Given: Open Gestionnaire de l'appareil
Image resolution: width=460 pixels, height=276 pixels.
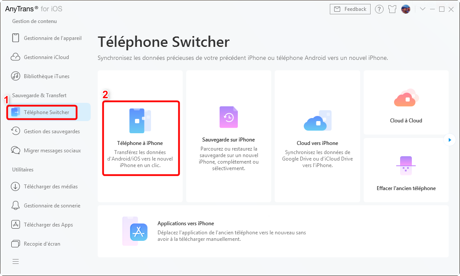Looking at the screenshot, I should pos(47,38).
